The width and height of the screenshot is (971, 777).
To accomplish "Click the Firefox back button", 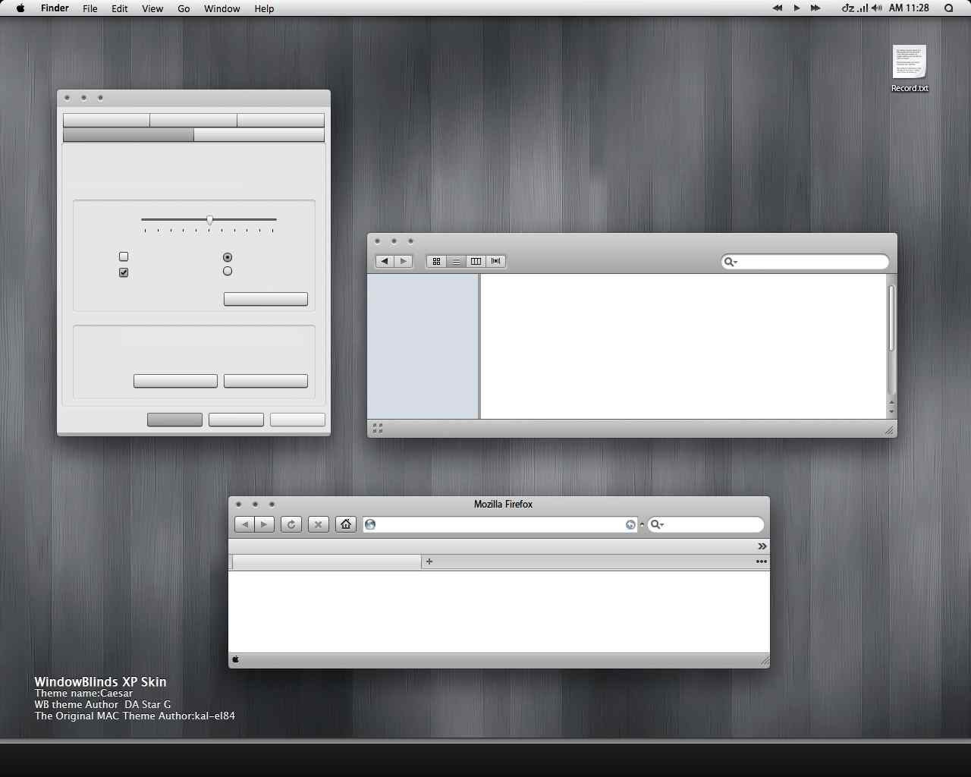I will tap(244, 524).
